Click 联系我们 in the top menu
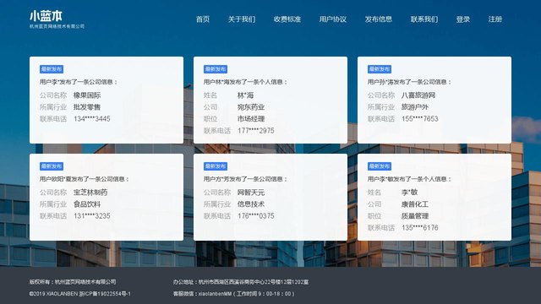Image resolution: width=541 pixels, height=304 pixels. coord(424,19)
